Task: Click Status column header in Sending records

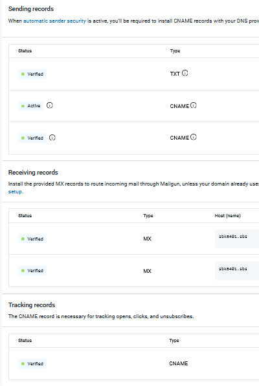Action: [25, 50]
